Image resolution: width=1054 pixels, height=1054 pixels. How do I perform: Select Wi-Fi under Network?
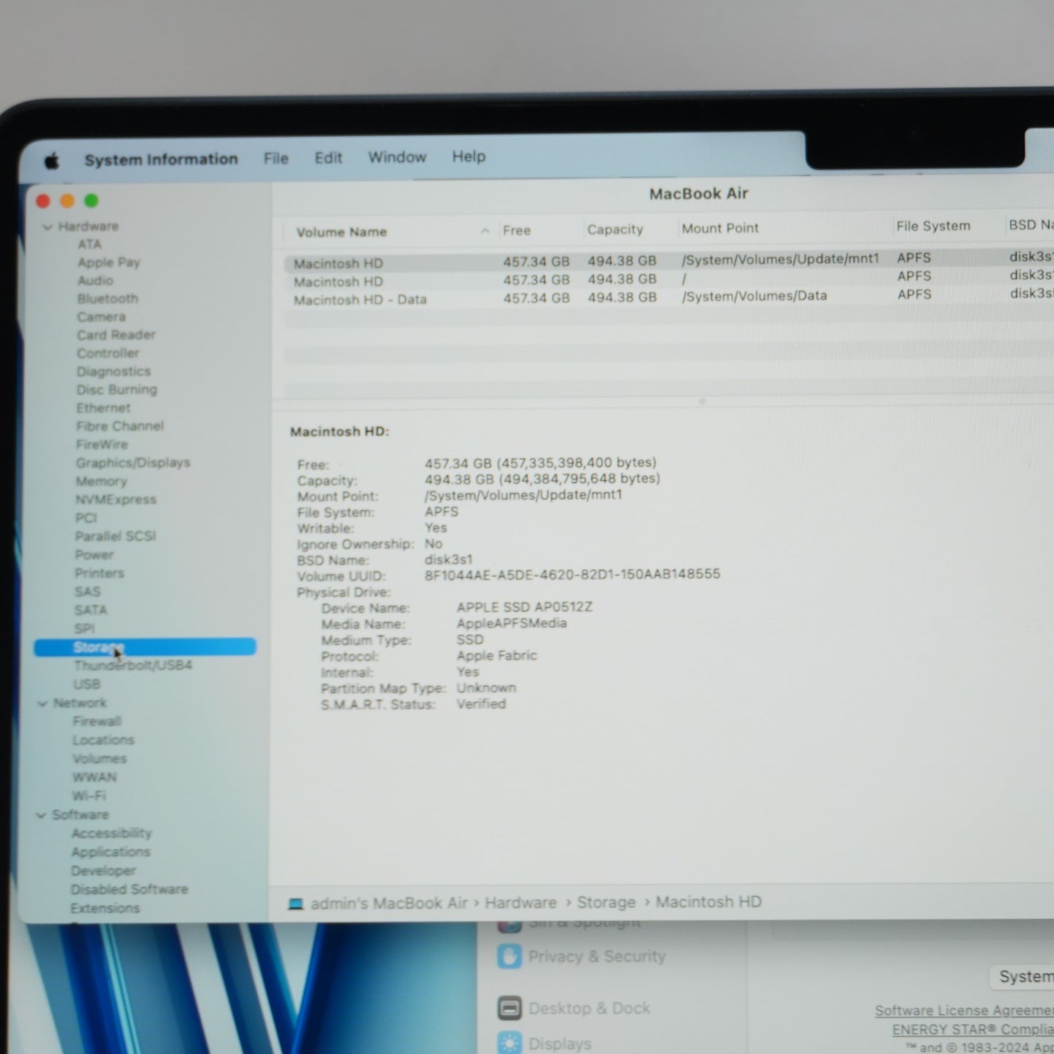(x=89, y=796)
